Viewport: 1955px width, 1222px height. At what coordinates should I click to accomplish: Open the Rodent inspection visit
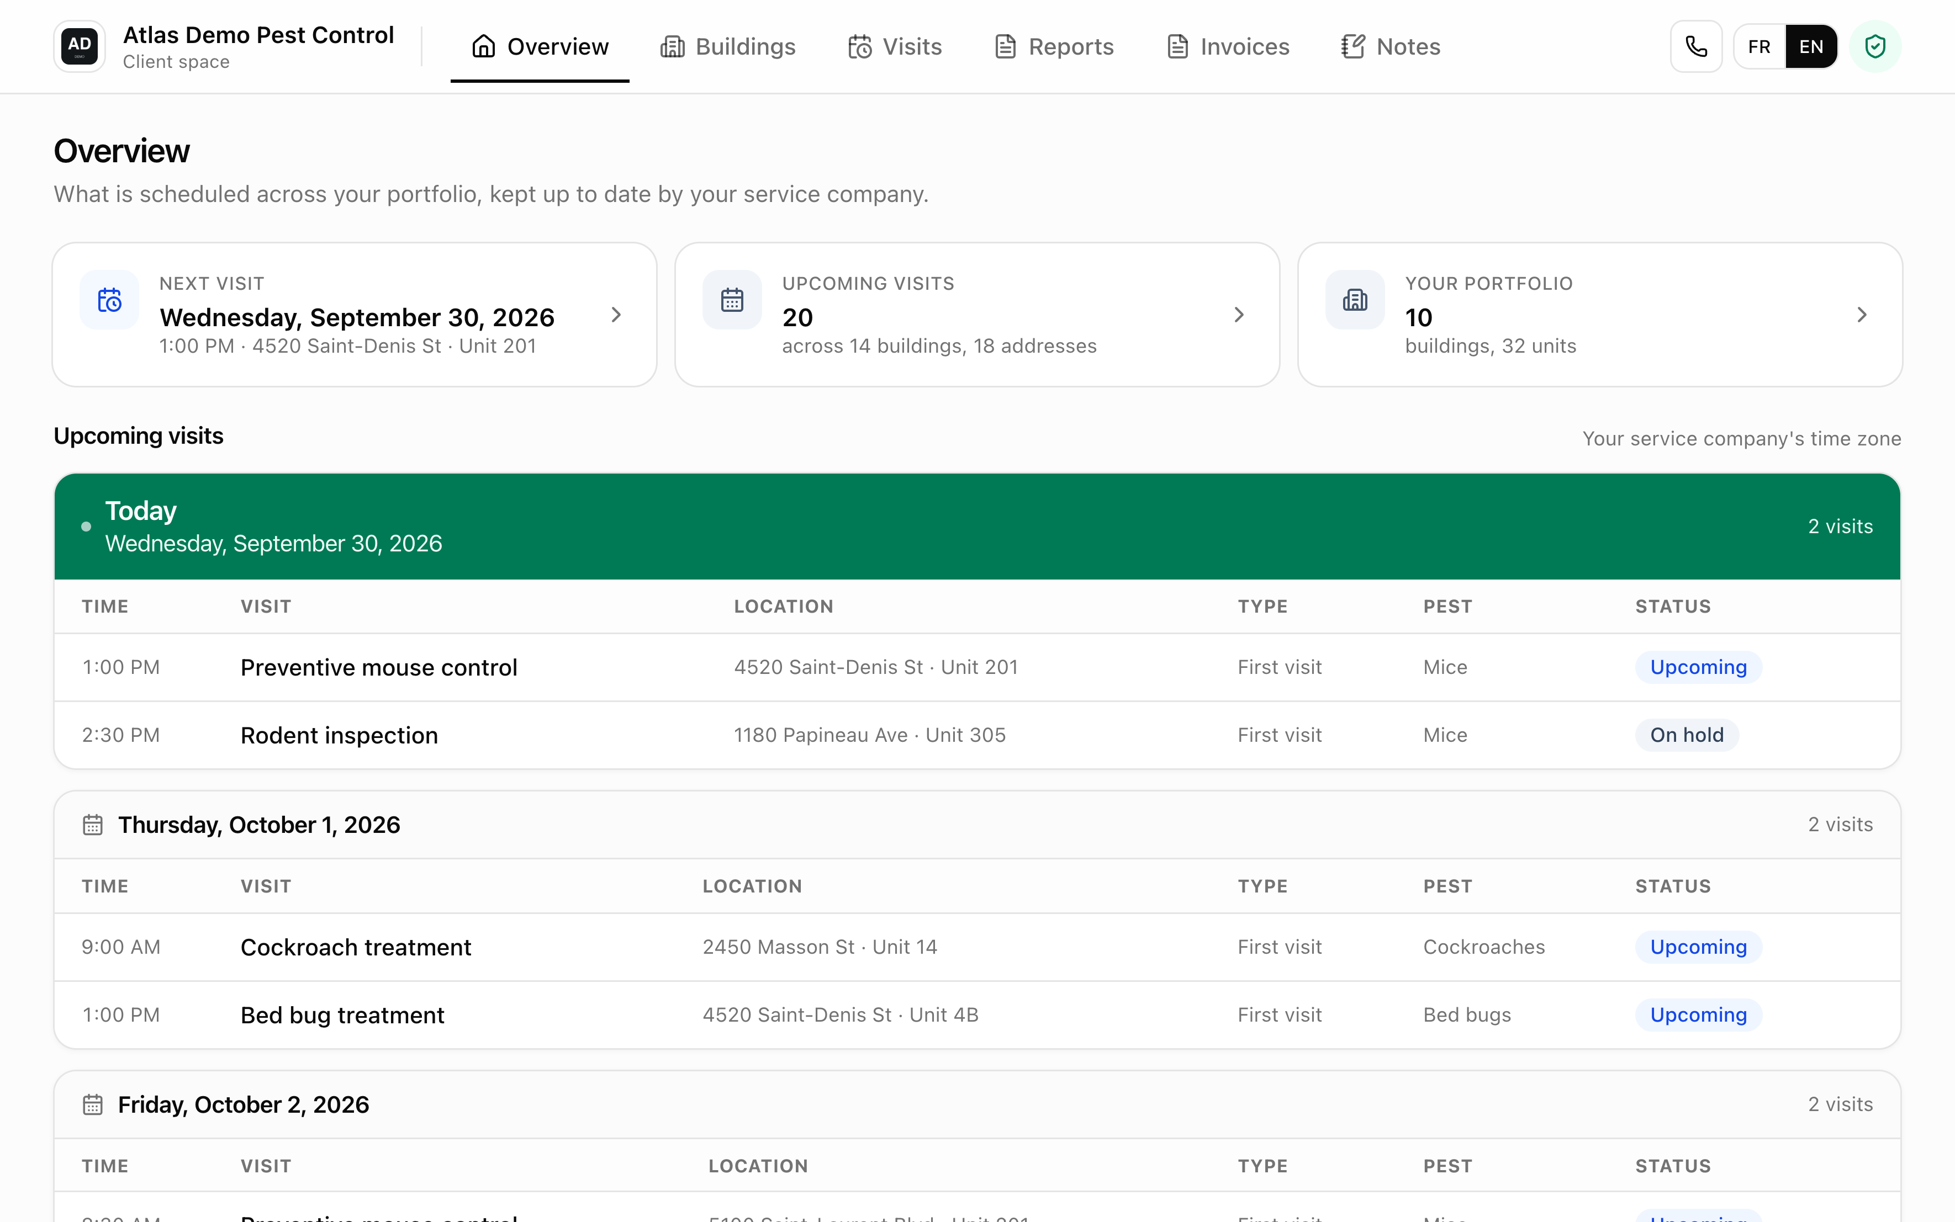(977, 735)
